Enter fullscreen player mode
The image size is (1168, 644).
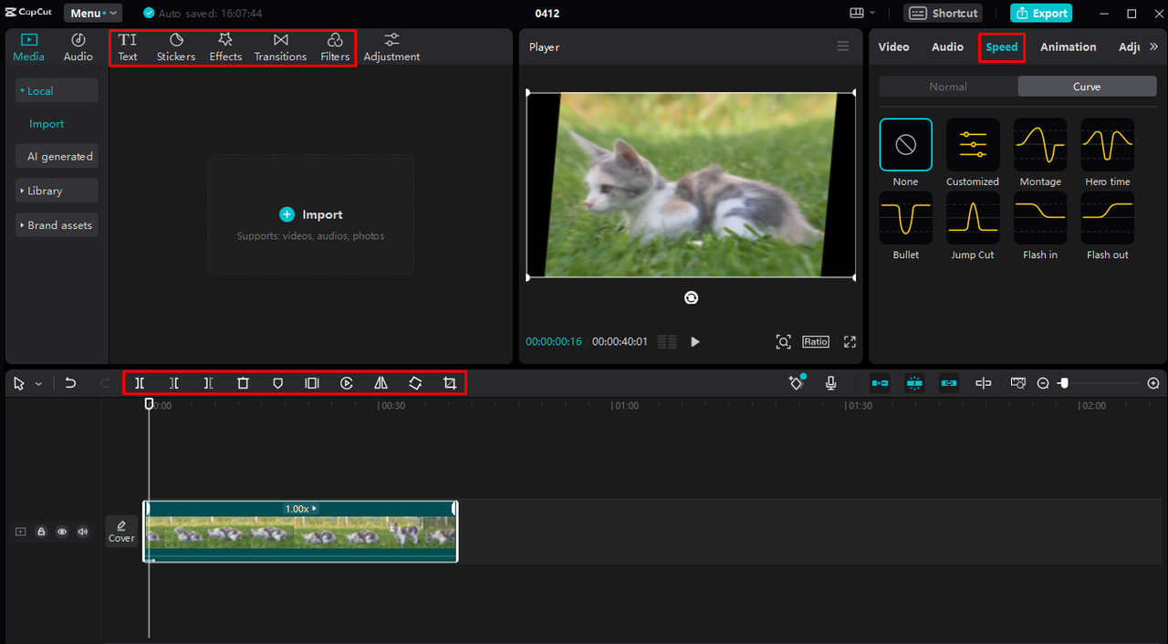(x=850, y=342)
